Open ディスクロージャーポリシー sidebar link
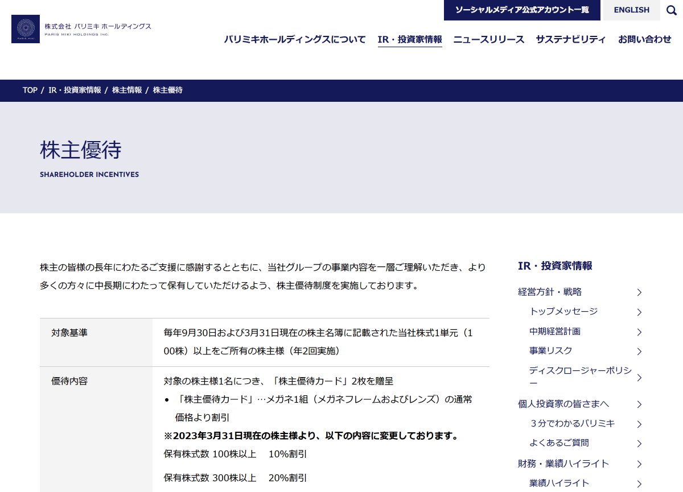683x492 pixels. click(581, 377)
